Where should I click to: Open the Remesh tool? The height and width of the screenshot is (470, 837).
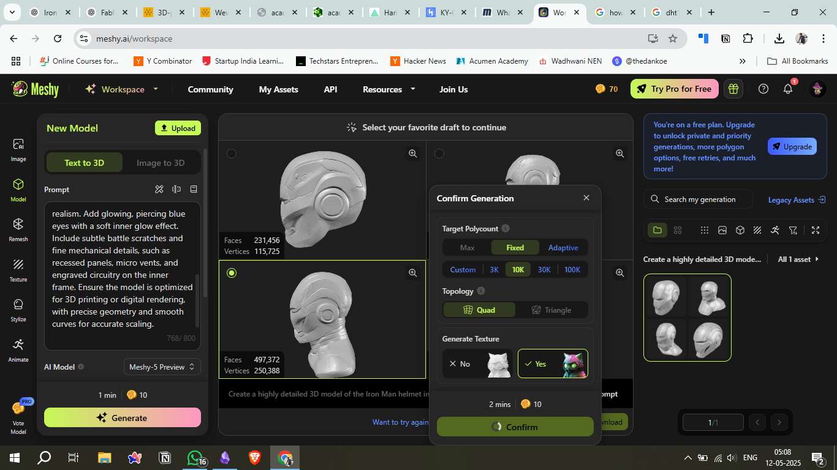(x=18, y=230)
